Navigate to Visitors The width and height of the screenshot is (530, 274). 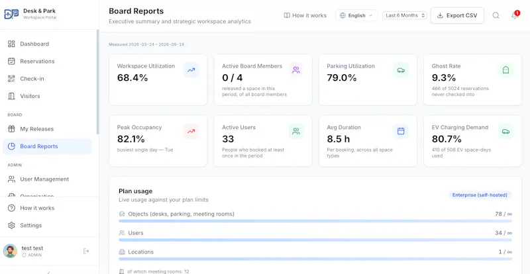pos(47,96)
